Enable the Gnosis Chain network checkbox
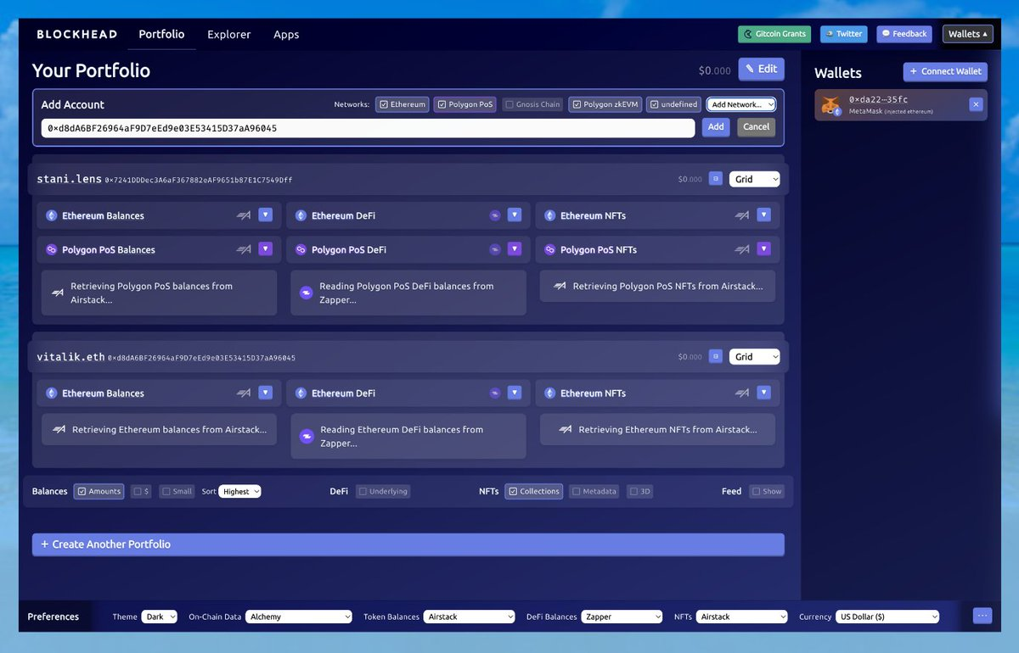Screen dimensions: 1019x653 pyautogui.click(x=509, y=104)
